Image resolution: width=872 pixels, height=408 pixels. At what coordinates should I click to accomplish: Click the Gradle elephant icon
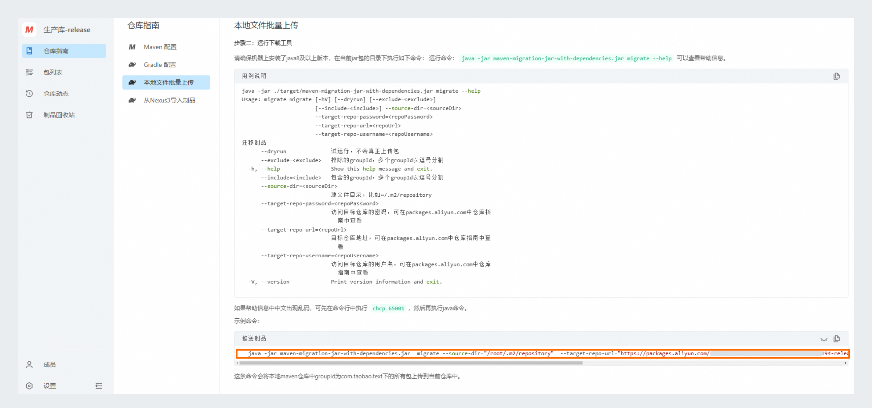[132, 65]
